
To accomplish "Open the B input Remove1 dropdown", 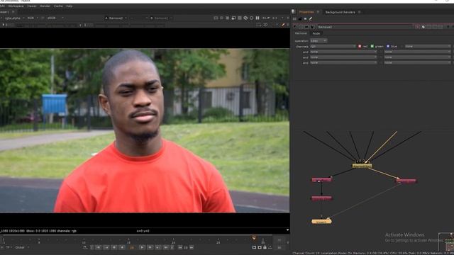I will pos(161,18).
